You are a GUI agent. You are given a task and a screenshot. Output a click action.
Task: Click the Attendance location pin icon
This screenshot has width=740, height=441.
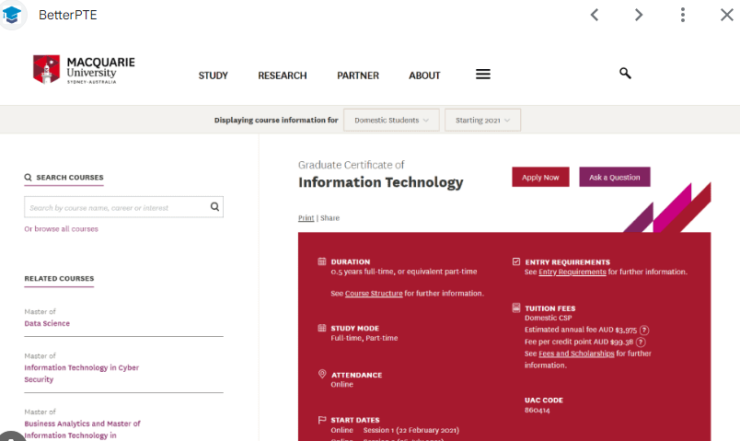(322, 374)
